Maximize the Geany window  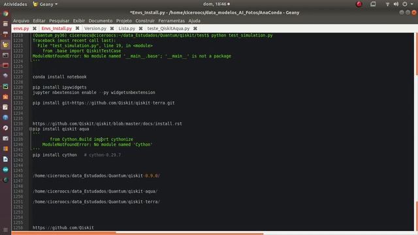click(x=408, y=12)
